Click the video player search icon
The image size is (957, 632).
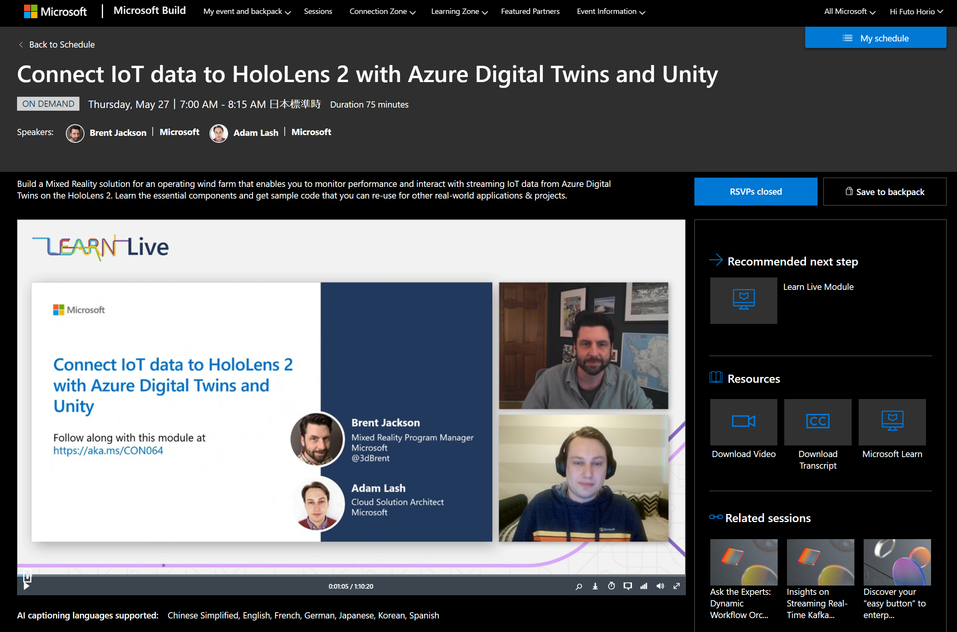point(579,586)
